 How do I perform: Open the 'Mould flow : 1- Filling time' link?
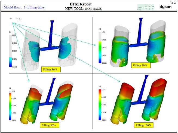click(24, 7)
